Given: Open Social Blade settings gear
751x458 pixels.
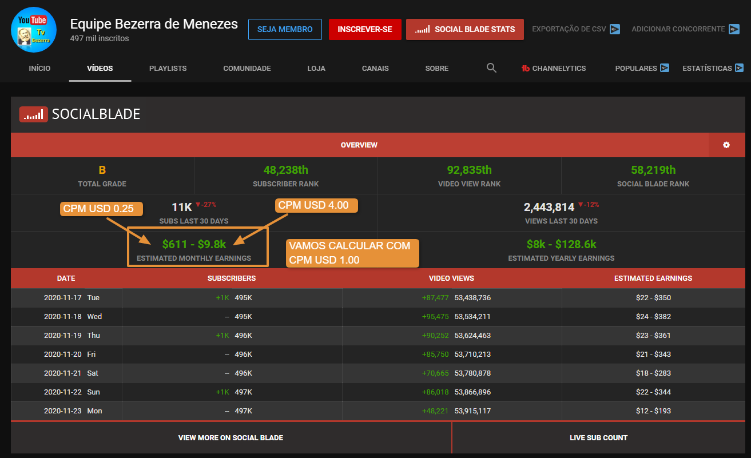Looking at the screenshot, I should 726,145.
